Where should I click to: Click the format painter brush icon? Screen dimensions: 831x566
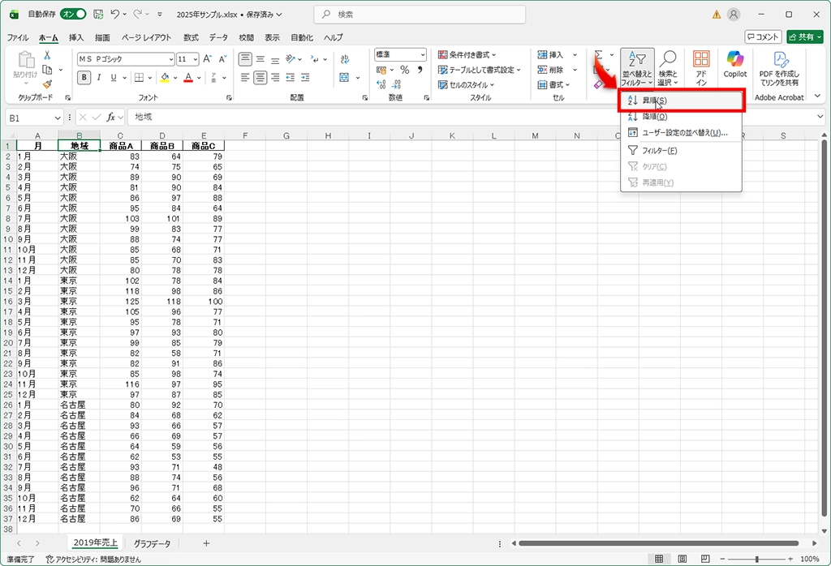point(47,84)
